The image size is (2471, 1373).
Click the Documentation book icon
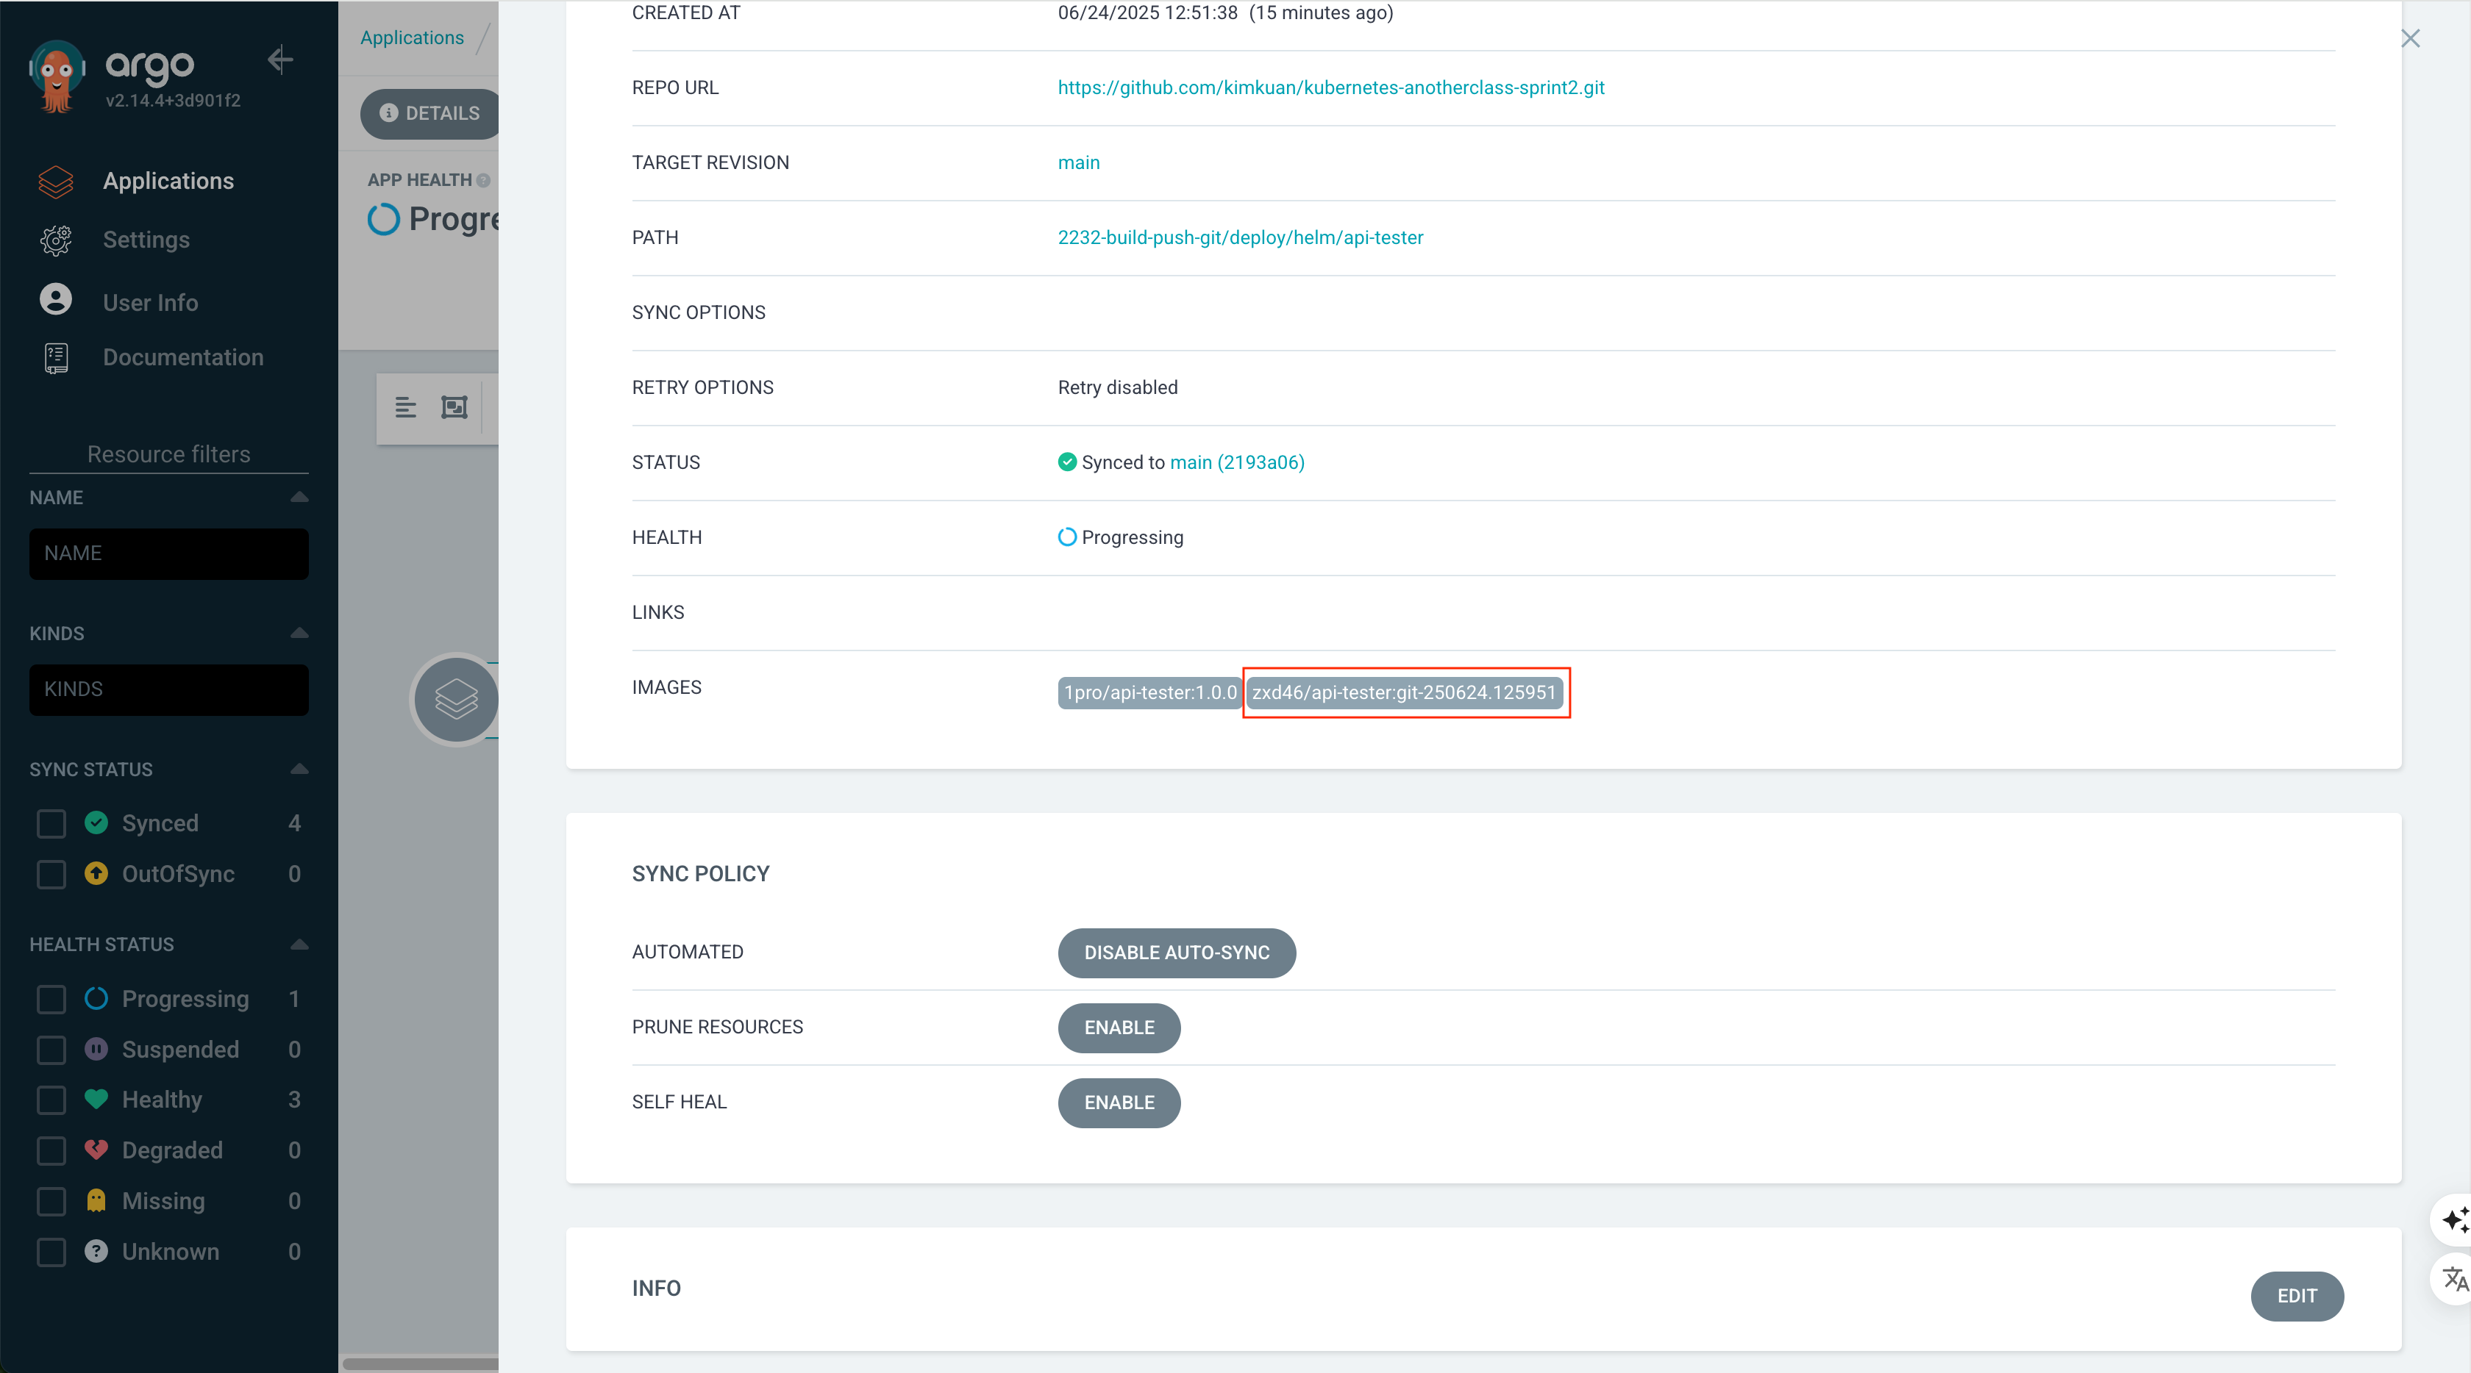point(56,358)
